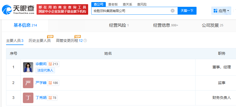Open the 应用 grid icon menu

click(215, 11)
